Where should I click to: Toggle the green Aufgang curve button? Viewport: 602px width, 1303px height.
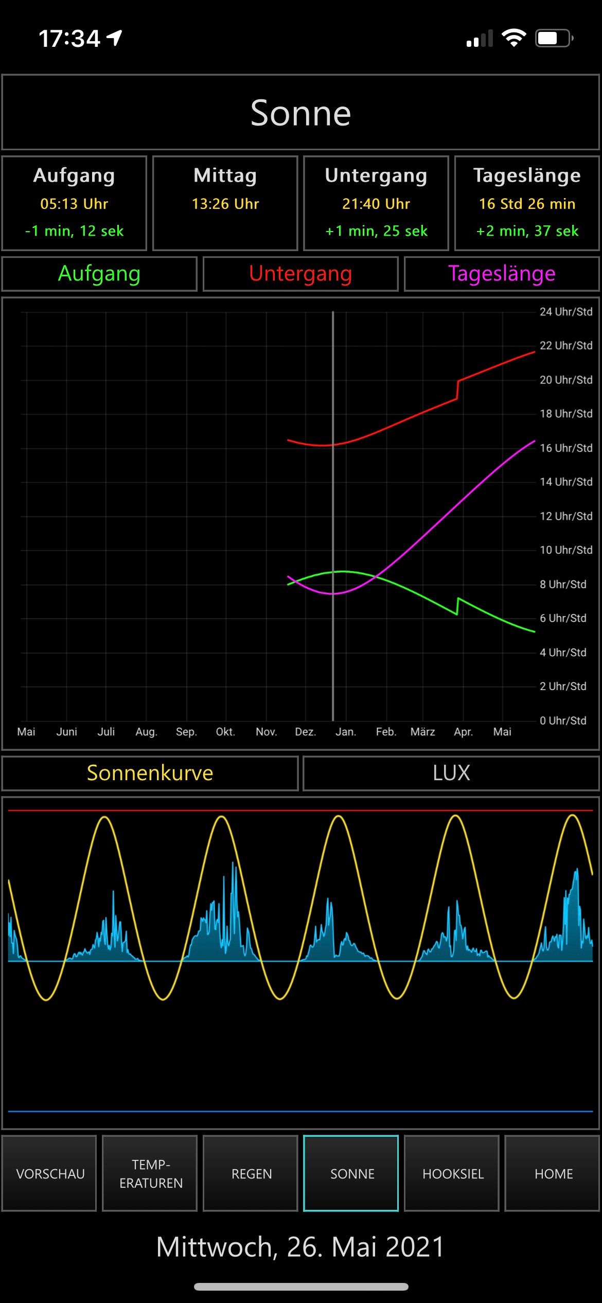[99, 274]
